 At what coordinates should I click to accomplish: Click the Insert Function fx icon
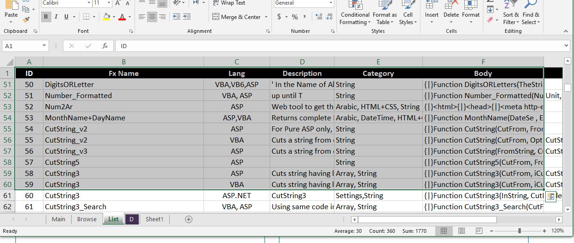[x=105, y=46]
